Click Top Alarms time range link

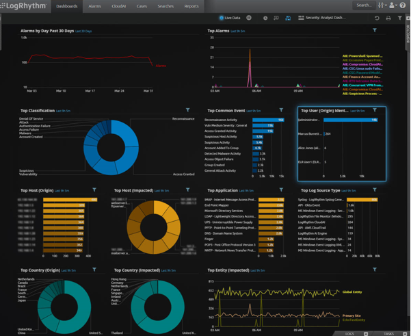tap(238, 31)
